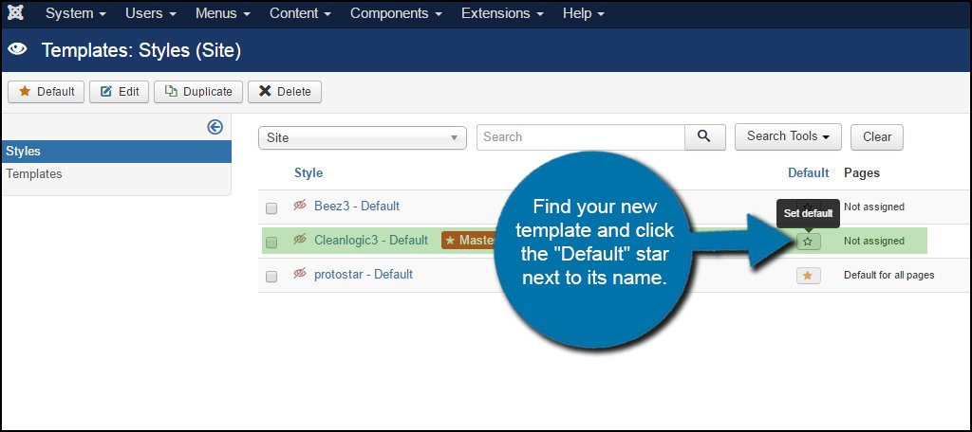Click the Joomla logo icon
The image size is (972, 432).
coord(15,12)
